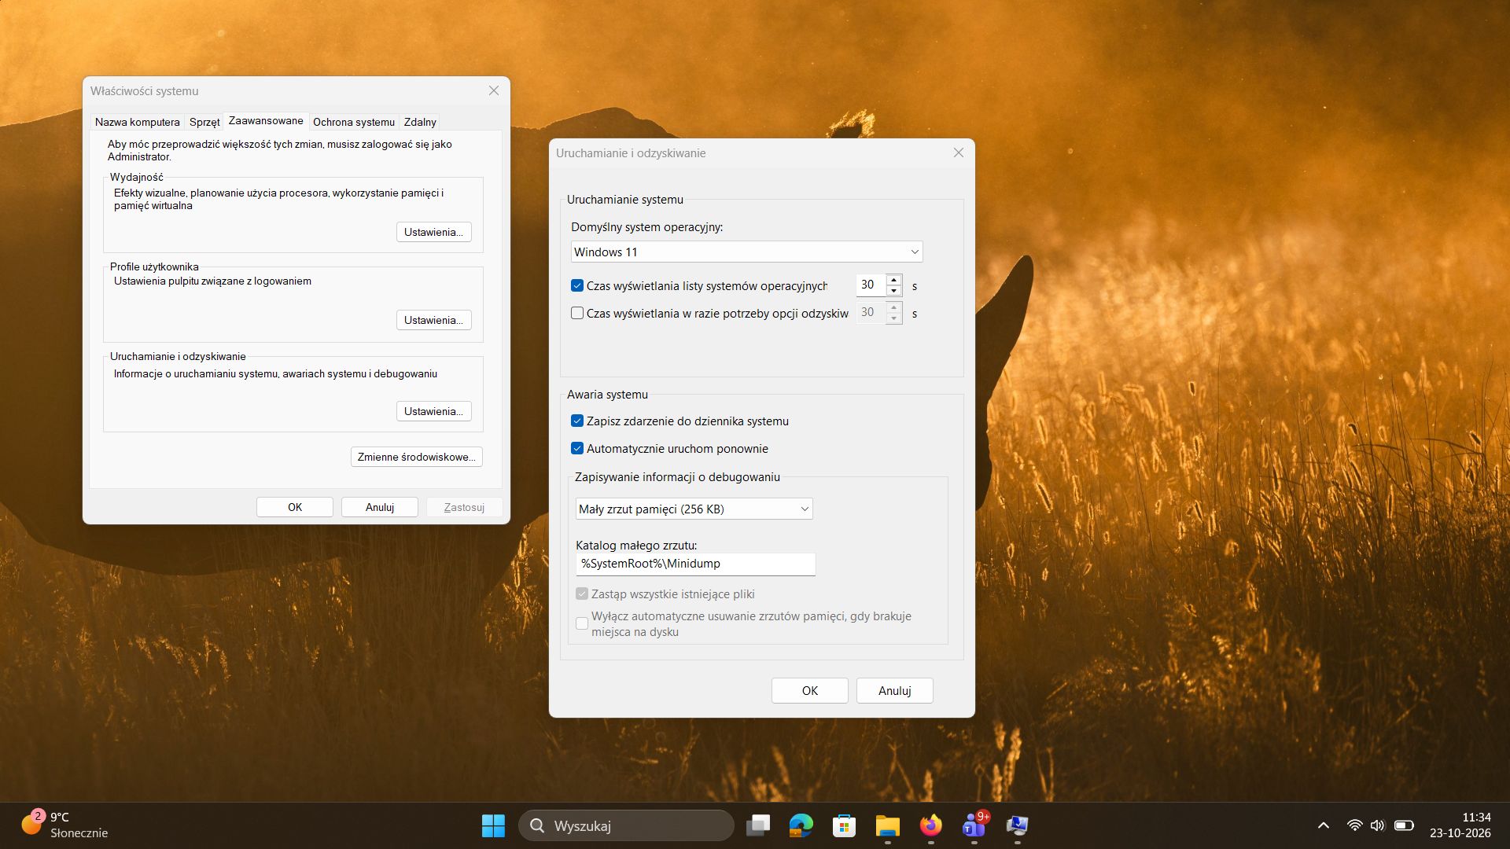
Task: Close the Uruchamianie i odzyskiwanie dialog
Action: click(958, 153)
